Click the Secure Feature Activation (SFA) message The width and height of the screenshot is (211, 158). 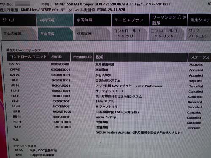click(139, 132)
